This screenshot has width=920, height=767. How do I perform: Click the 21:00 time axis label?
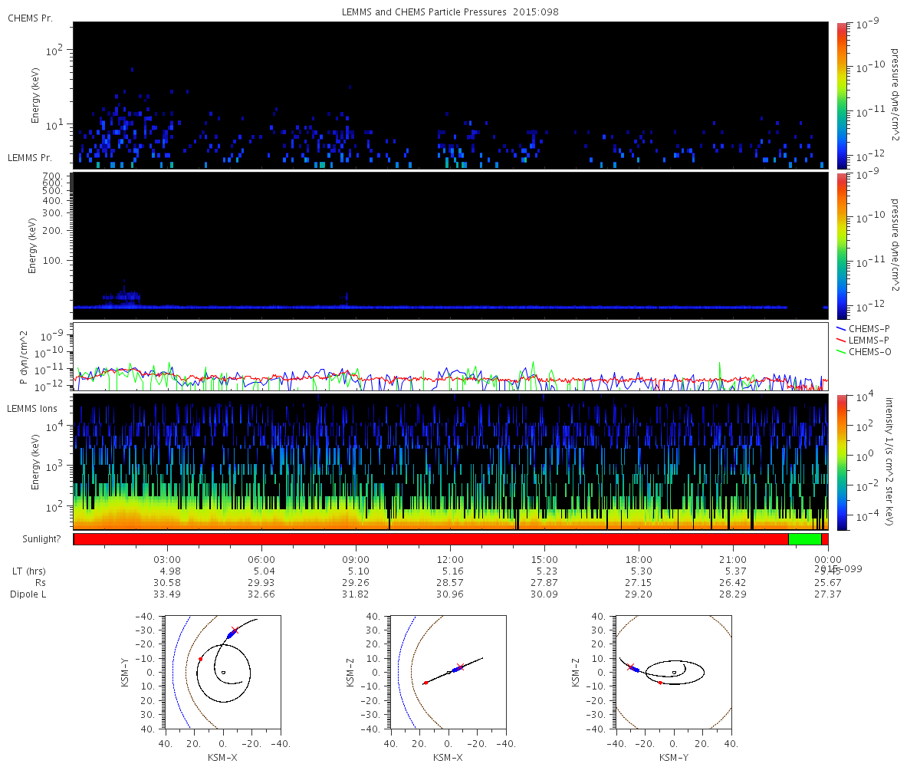tap(733, 559)
